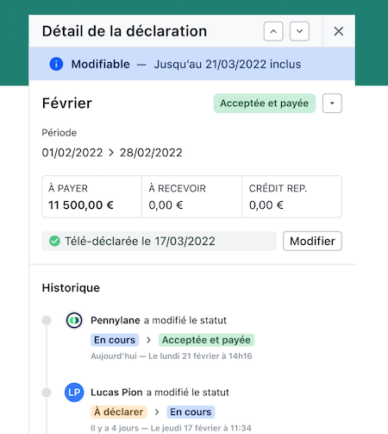Click the timeline dot beside Lucas Pion entry

[x=47, y=393]
